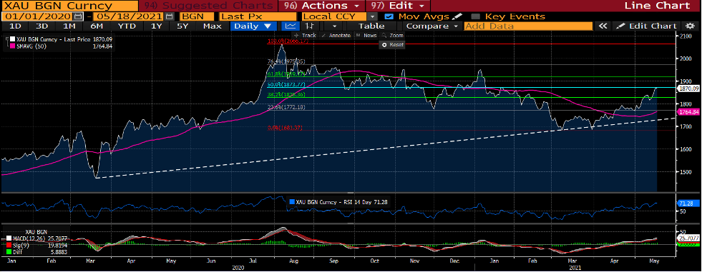Click the 1764.84 moving average axis label

(x=689, y=111)
